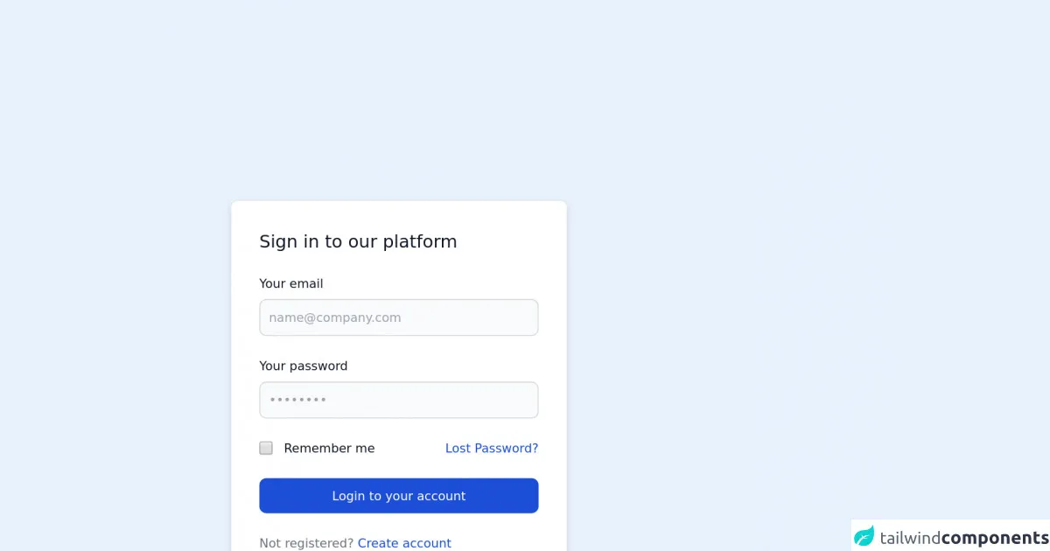
Task: Click the tailwindcomponents feather logo icon
Action: 864,536
